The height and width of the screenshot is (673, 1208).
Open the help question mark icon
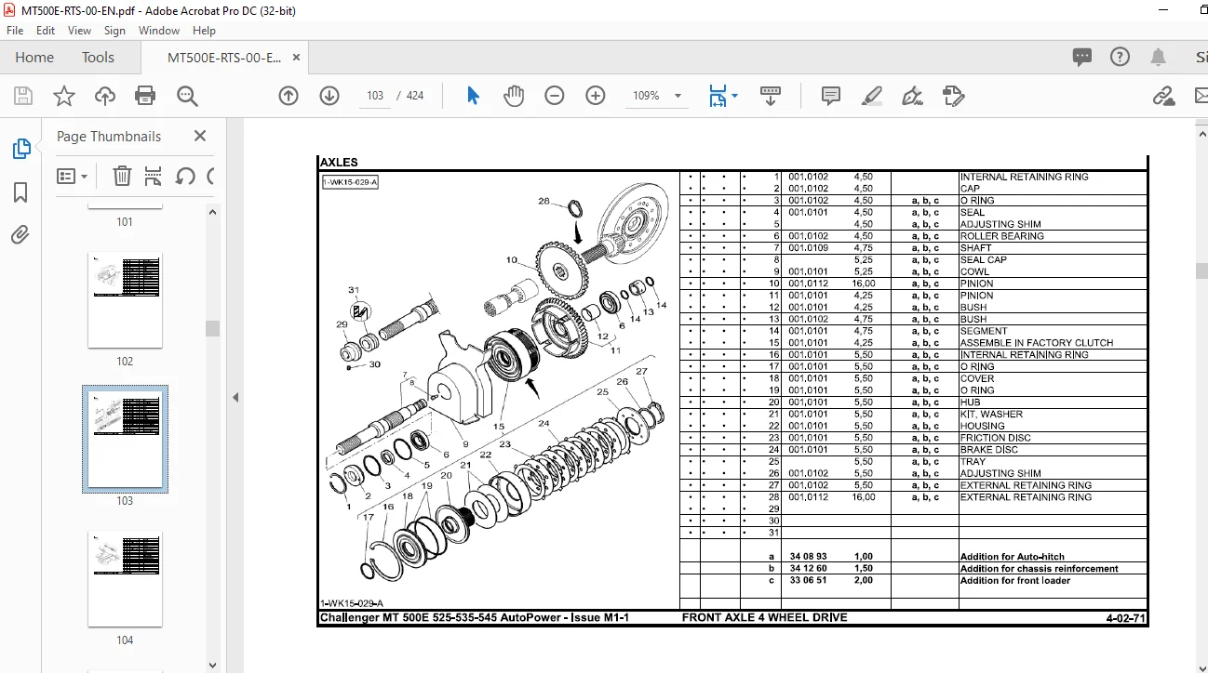(1121, 58)
